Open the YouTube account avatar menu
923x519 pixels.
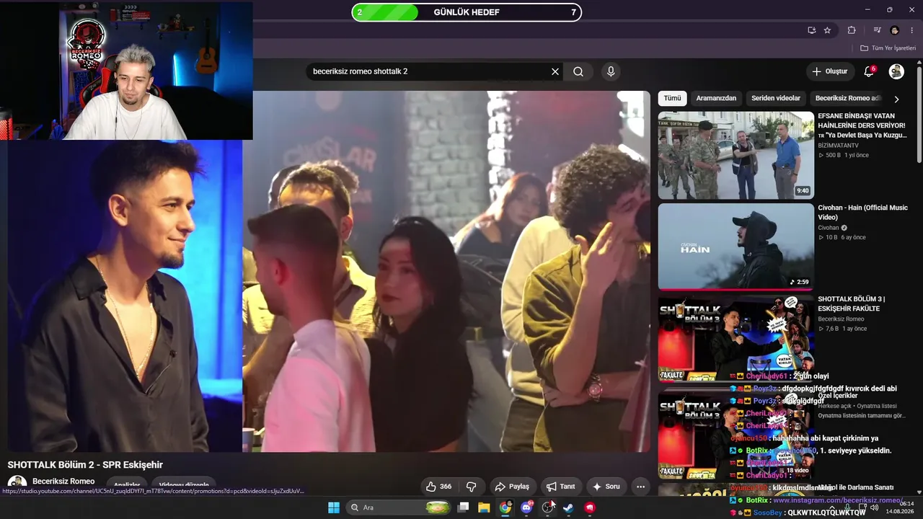896,71
